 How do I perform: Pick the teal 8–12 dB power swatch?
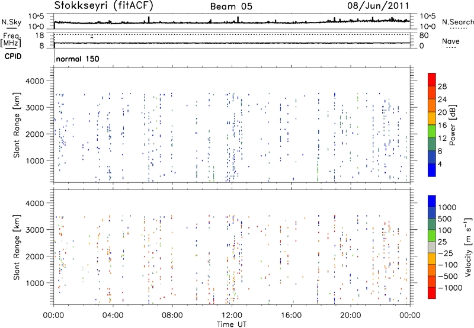[432, 144]
